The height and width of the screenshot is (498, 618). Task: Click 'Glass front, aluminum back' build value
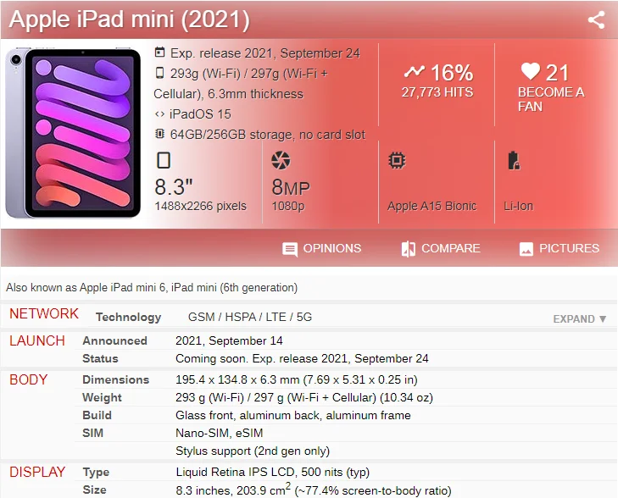click(x=293, y=415)
